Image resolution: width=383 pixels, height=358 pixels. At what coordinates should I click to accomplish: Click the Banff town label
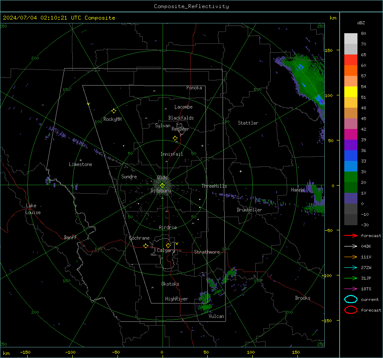(70, 237)
